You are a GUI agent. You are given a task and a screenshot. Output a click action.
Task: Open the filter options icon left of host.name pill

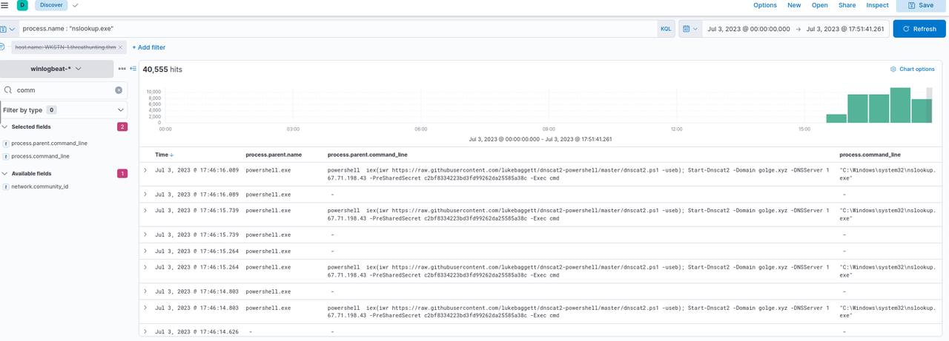click(x=2, y=47)
